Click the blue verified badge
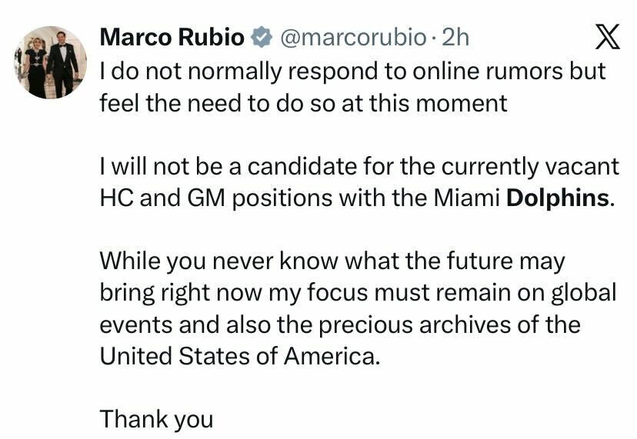This screenshot has width=637, height=439. (262, 37)
